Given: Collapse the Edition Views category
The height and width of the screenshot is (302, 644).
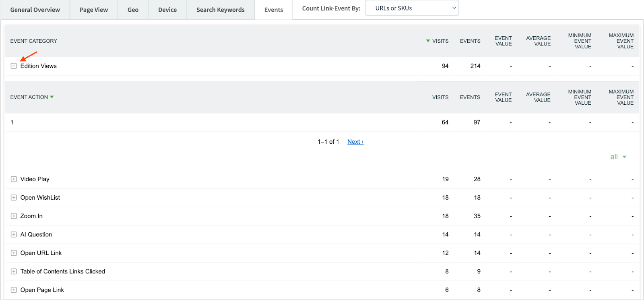Looking at the screenshot, I should pyautogui.click(x=14, y=66).
